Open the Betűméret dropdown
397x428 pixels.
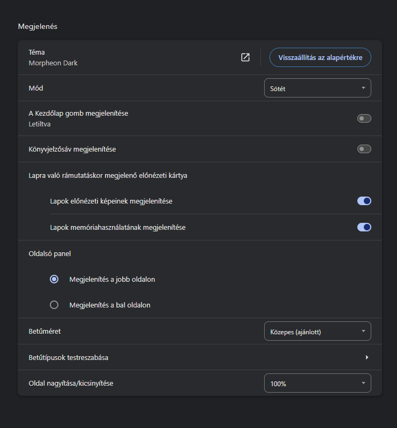coord(318,331)
